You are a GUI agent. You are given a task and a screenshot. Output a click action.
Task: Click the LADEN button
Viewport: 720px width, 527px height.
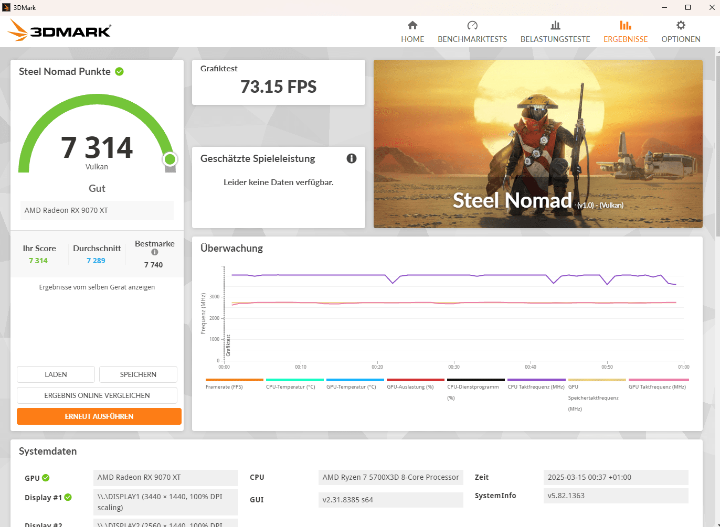[x=56, y=374]
